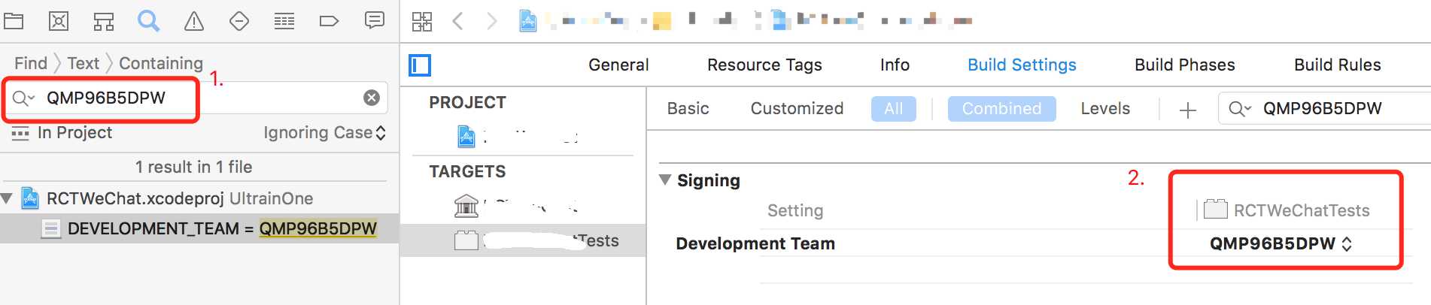The width and height of the screenshot is (1431, 305).
Task: Toggle the Combined view filter
Action: [1001, 108]
